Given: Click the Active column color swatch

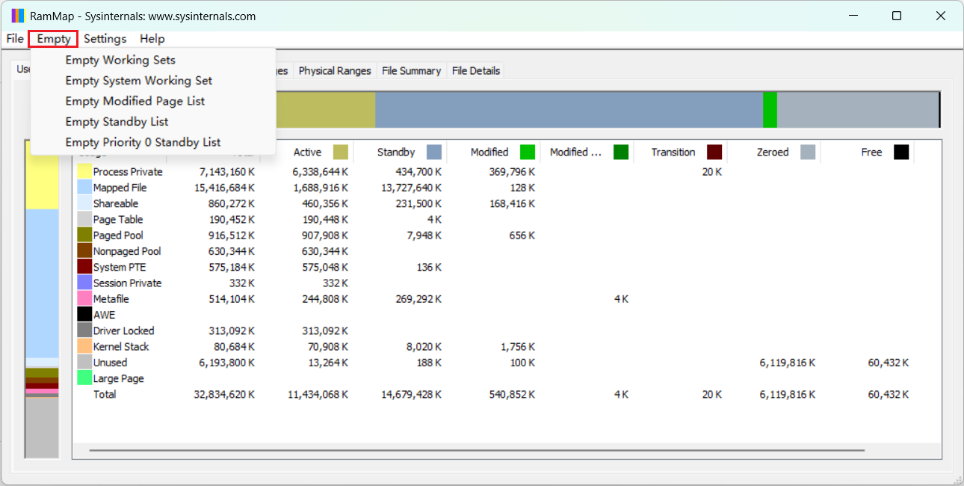Looking at the screenshot, I should [x=341, y=153].
